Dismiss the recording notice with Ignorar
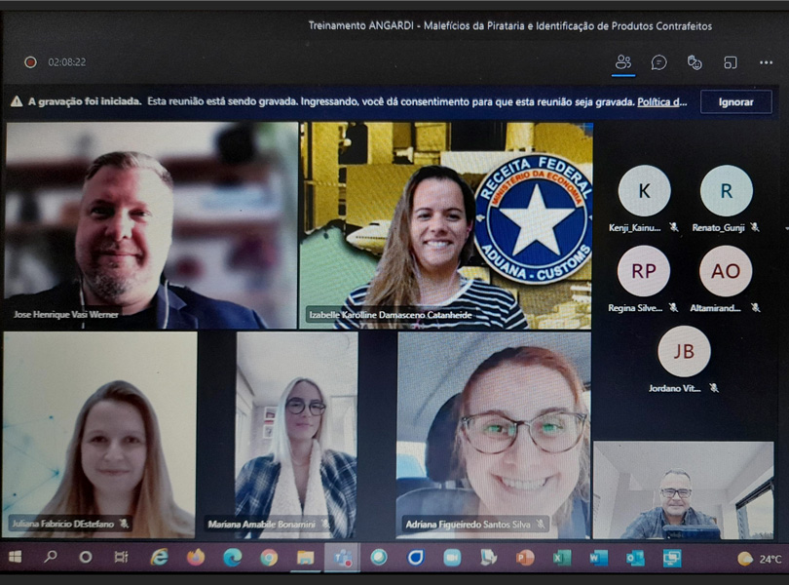This screenshot has width=789, height=585. pyautogui.click(x=735, y=101)
